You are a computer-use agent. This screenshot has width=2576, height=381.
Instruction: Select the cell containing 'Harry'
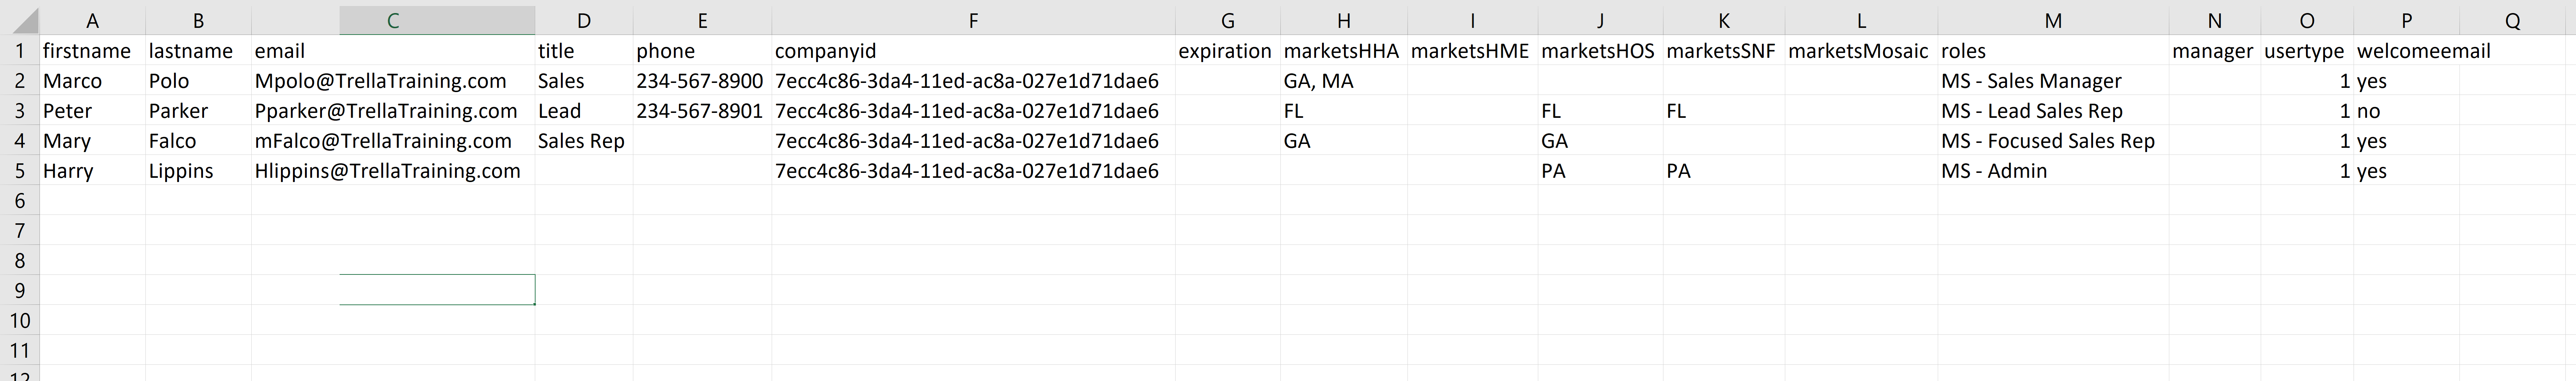(92, 171)
